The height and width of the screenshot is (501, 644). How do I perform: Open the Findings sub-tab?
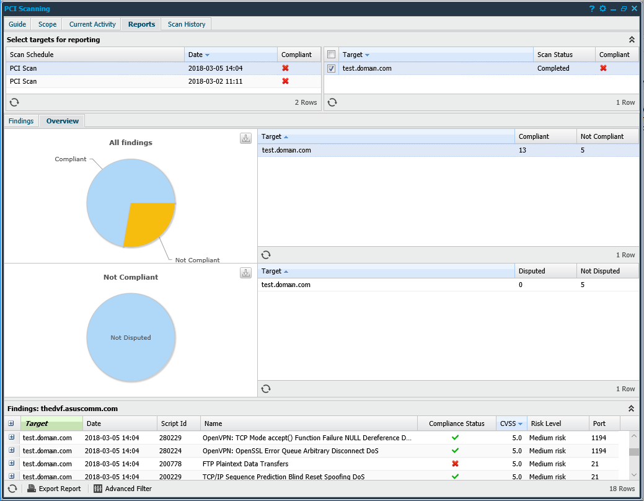click(x=21, y=121)
